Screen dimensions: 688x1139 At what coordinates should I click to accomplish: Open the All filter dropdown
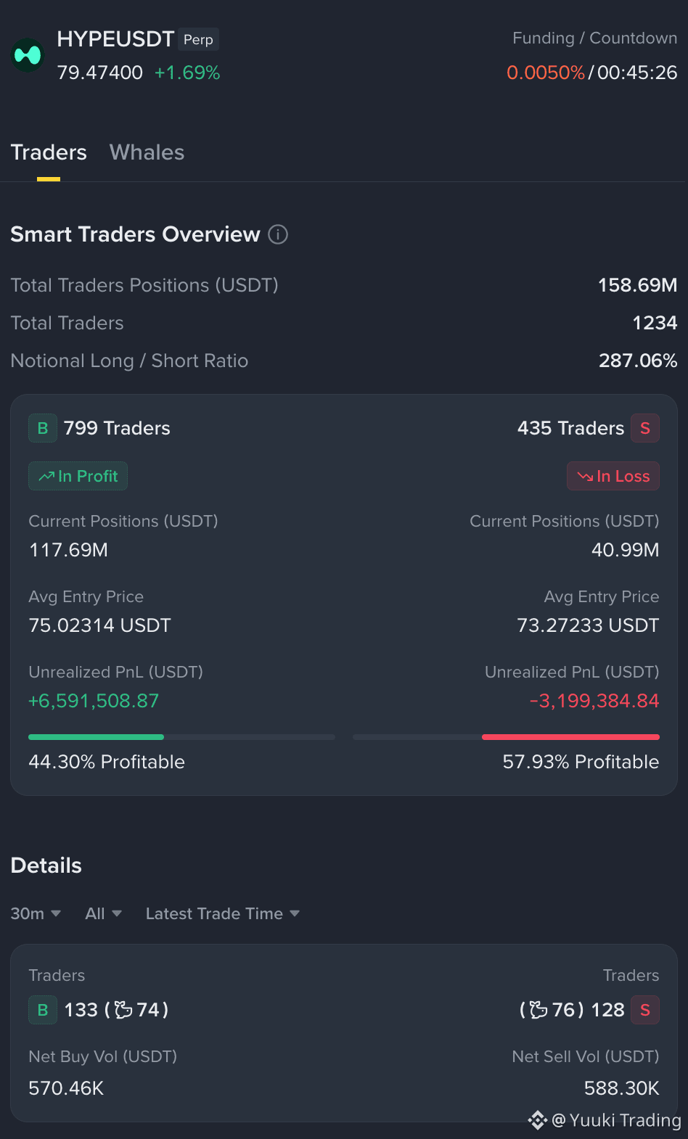pyautogui.click(x=103, y=913)
